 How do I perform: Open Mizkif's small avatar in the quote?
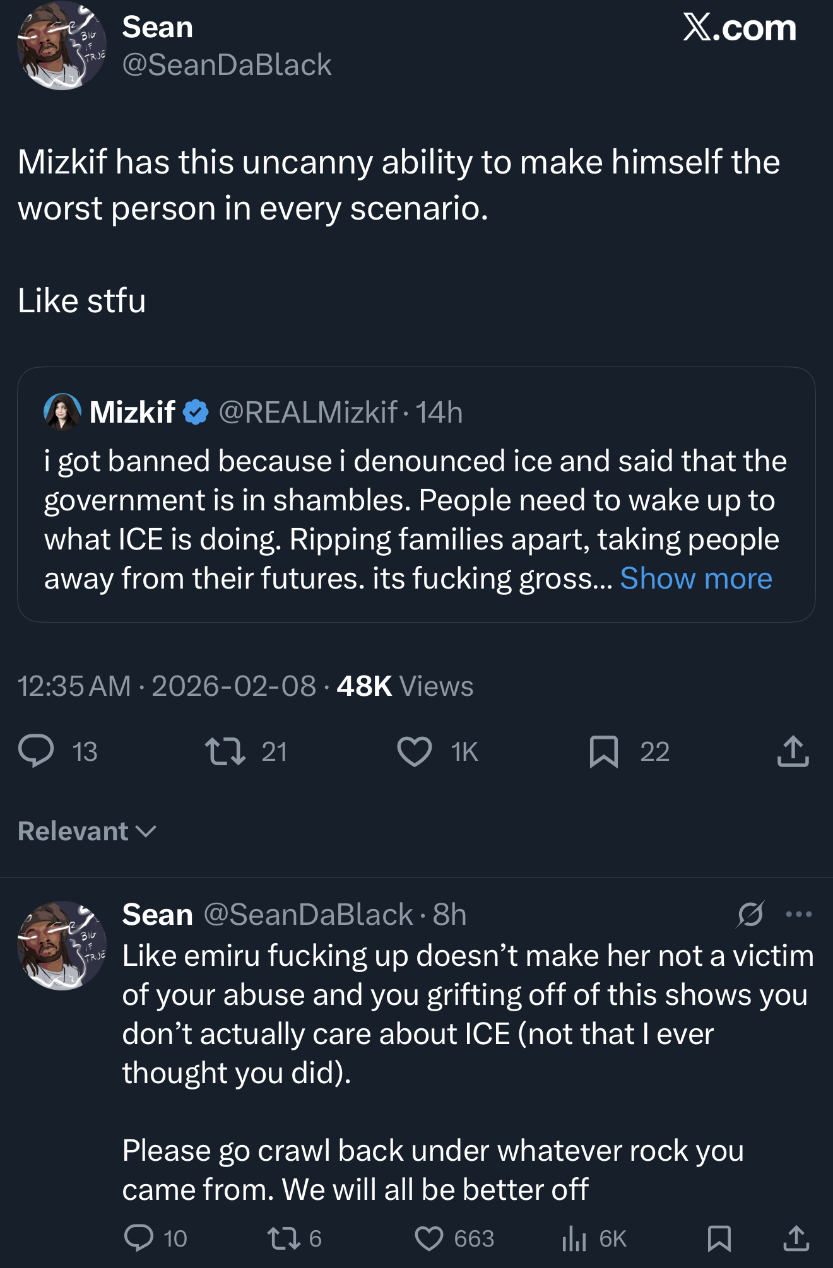click(62, 412)
